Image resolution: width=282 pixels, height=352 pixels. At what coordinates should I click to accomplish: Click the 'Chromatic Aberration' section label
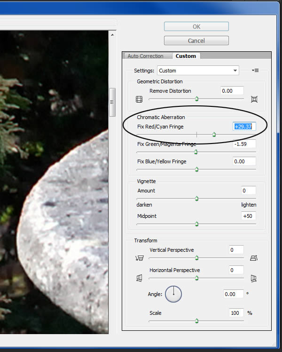pyautogui.click(x=161, y=117)
